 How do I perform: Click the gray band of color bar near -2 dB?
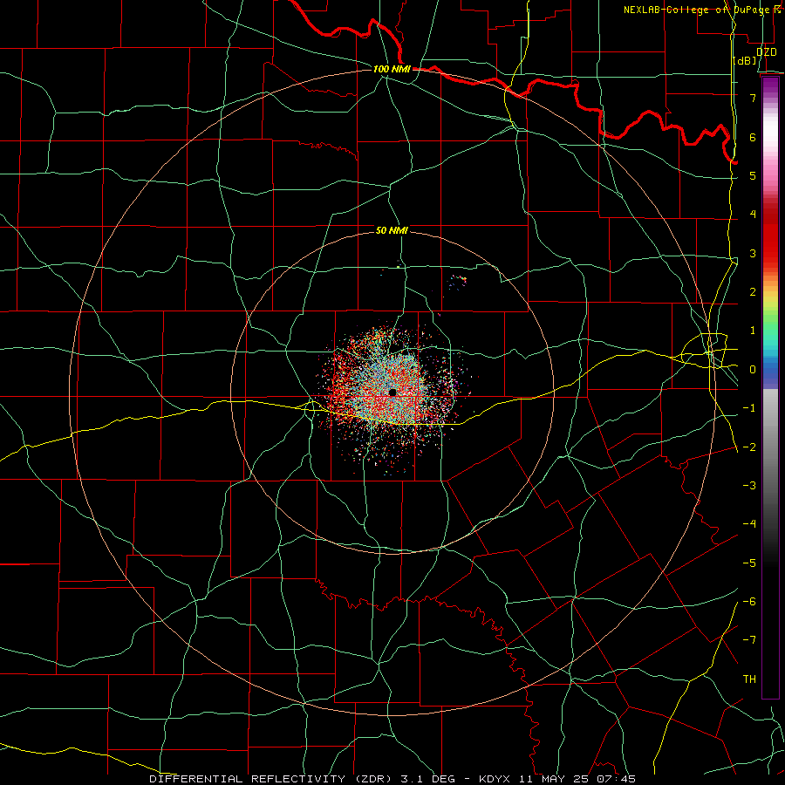point(770,447)
